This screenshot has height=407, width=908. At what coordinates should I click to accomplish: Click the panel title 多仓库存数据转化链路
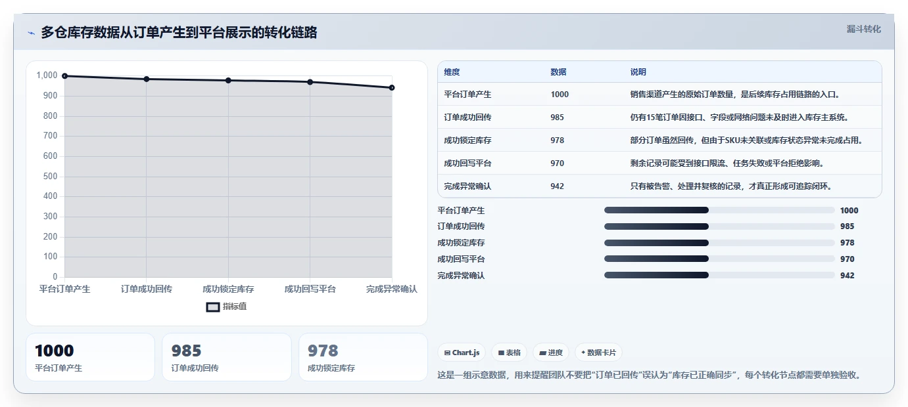pyautogui.click(x=179, y=33)
